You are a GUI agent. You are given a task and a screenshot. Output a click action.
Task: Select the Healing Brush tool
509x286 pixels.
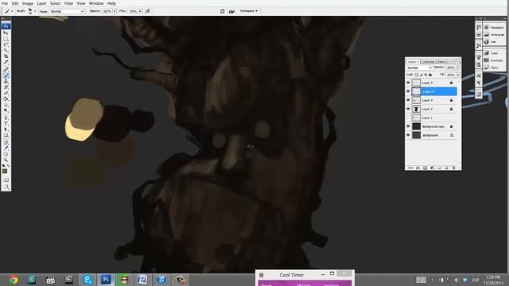(6, 69)
